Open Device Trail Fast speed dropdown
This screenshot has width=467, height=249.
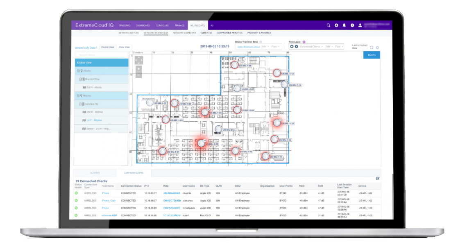pyautogui.click(x=276, y=46)
